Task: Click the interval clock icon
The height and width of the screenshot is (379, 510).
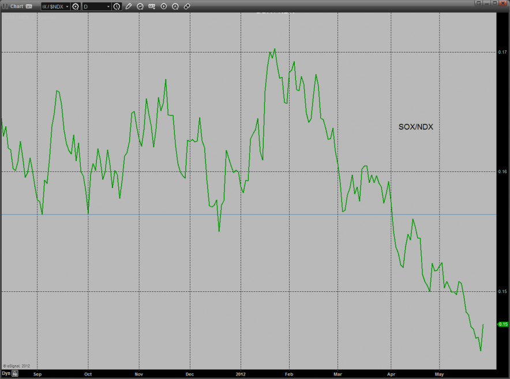Action: pyautogui.click(x=117, y=6)
